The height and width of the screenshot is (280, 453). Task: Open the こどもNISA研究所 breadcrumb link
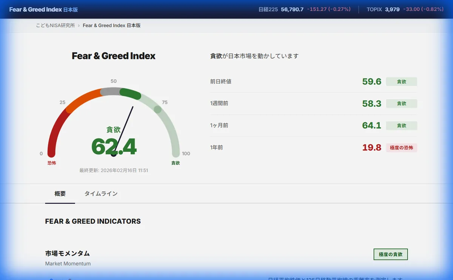pos(55,26)
